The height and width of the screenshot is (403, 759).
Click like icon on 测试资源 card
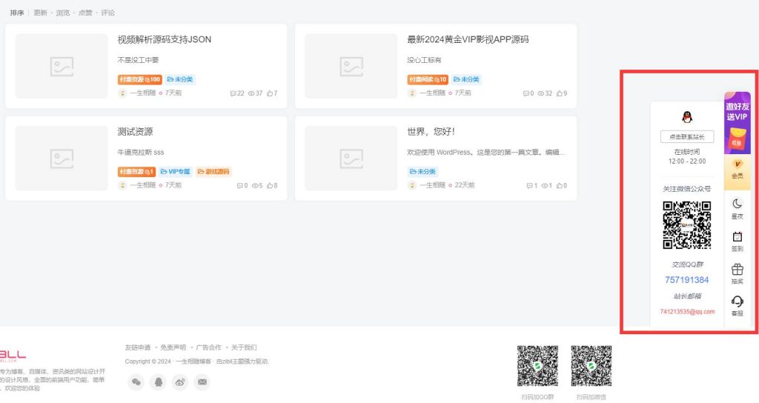(270, 186)
